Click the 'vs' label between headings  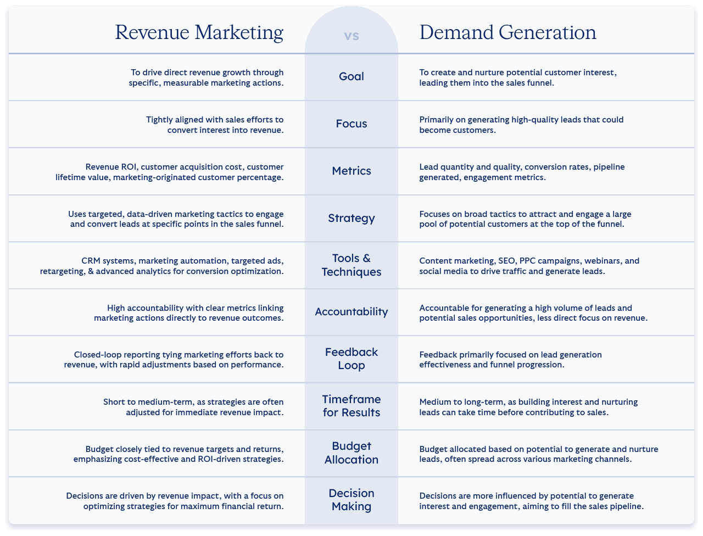click(351, 36)
